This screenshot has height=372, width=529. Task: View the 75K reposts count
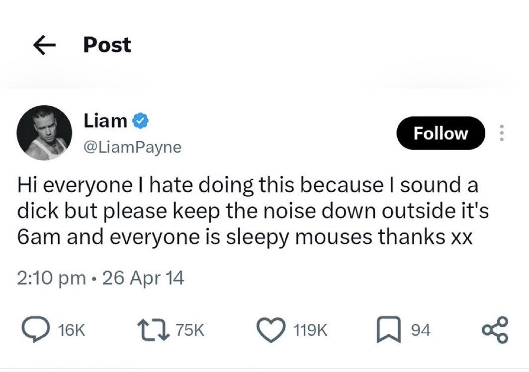[190, 330]
